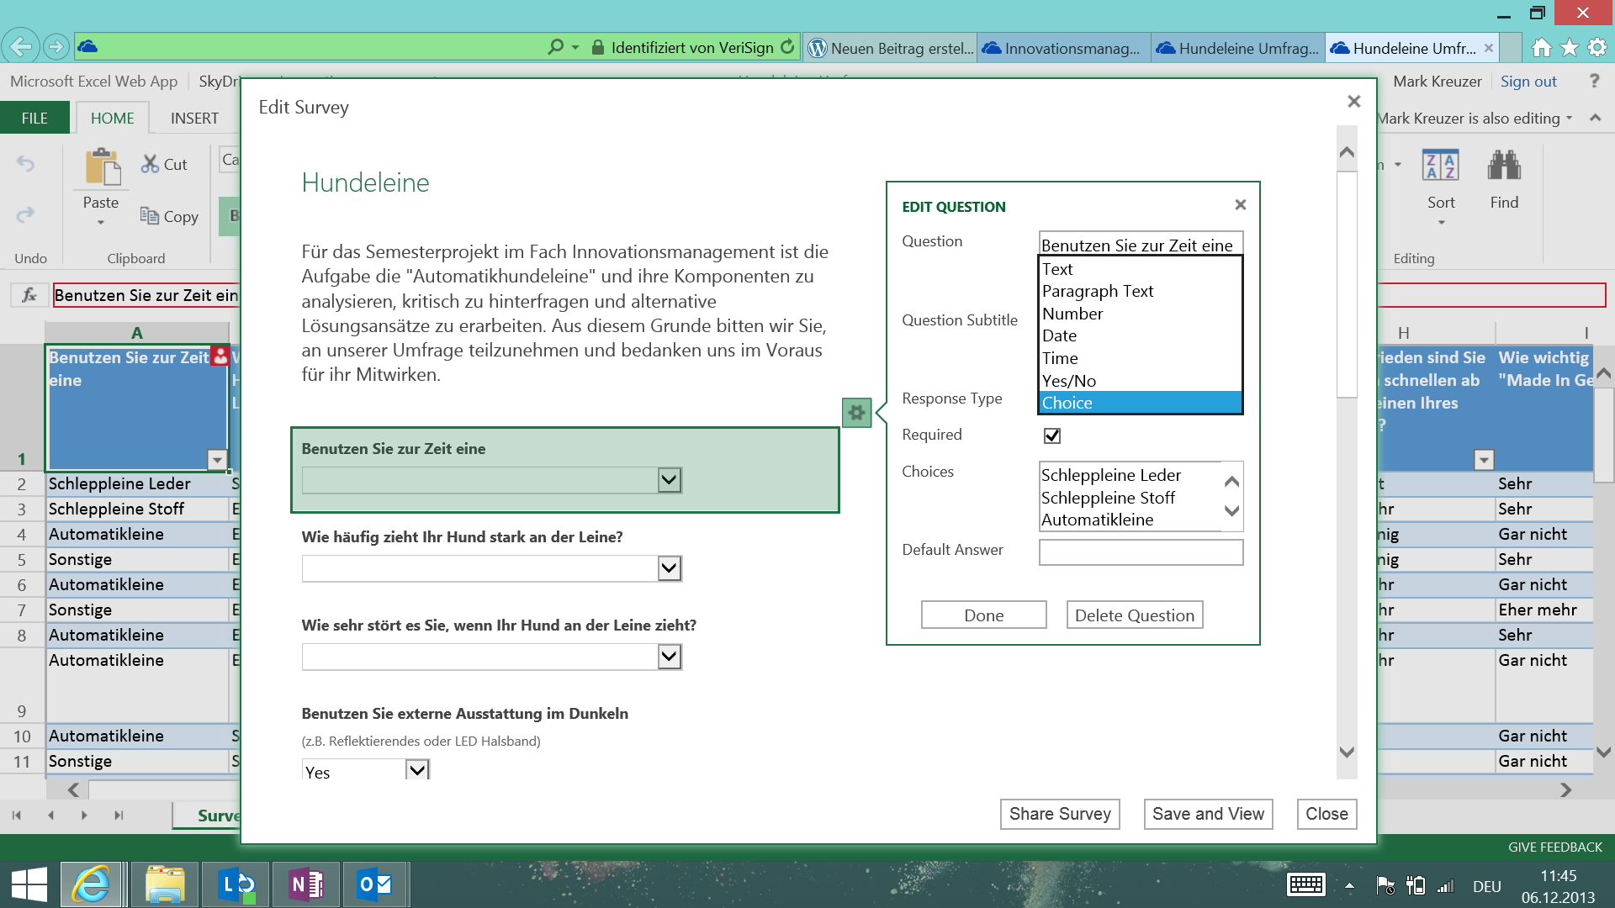Click the Delete Question button
1615x908 pixels.
click(1134, 615)
